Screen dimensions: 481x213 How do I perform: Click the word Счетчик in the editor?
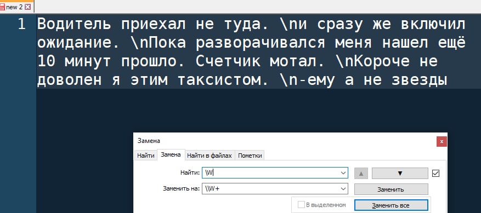(228, 62)
